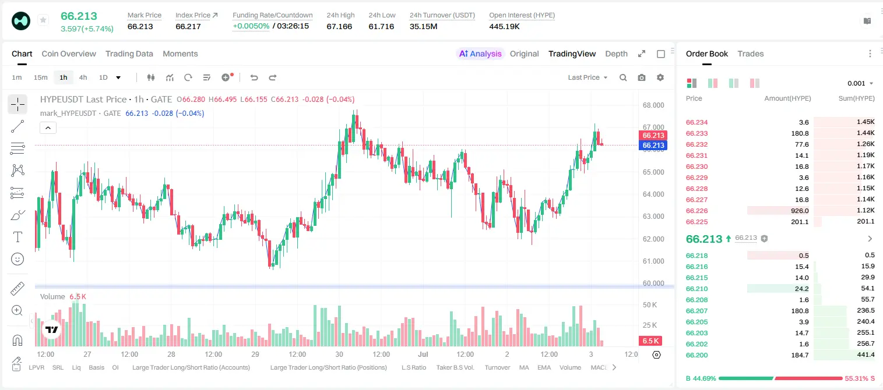Viewport: 883px width, 390px height.
Task: Select the ruler measure tool
Action: [17, 288]
